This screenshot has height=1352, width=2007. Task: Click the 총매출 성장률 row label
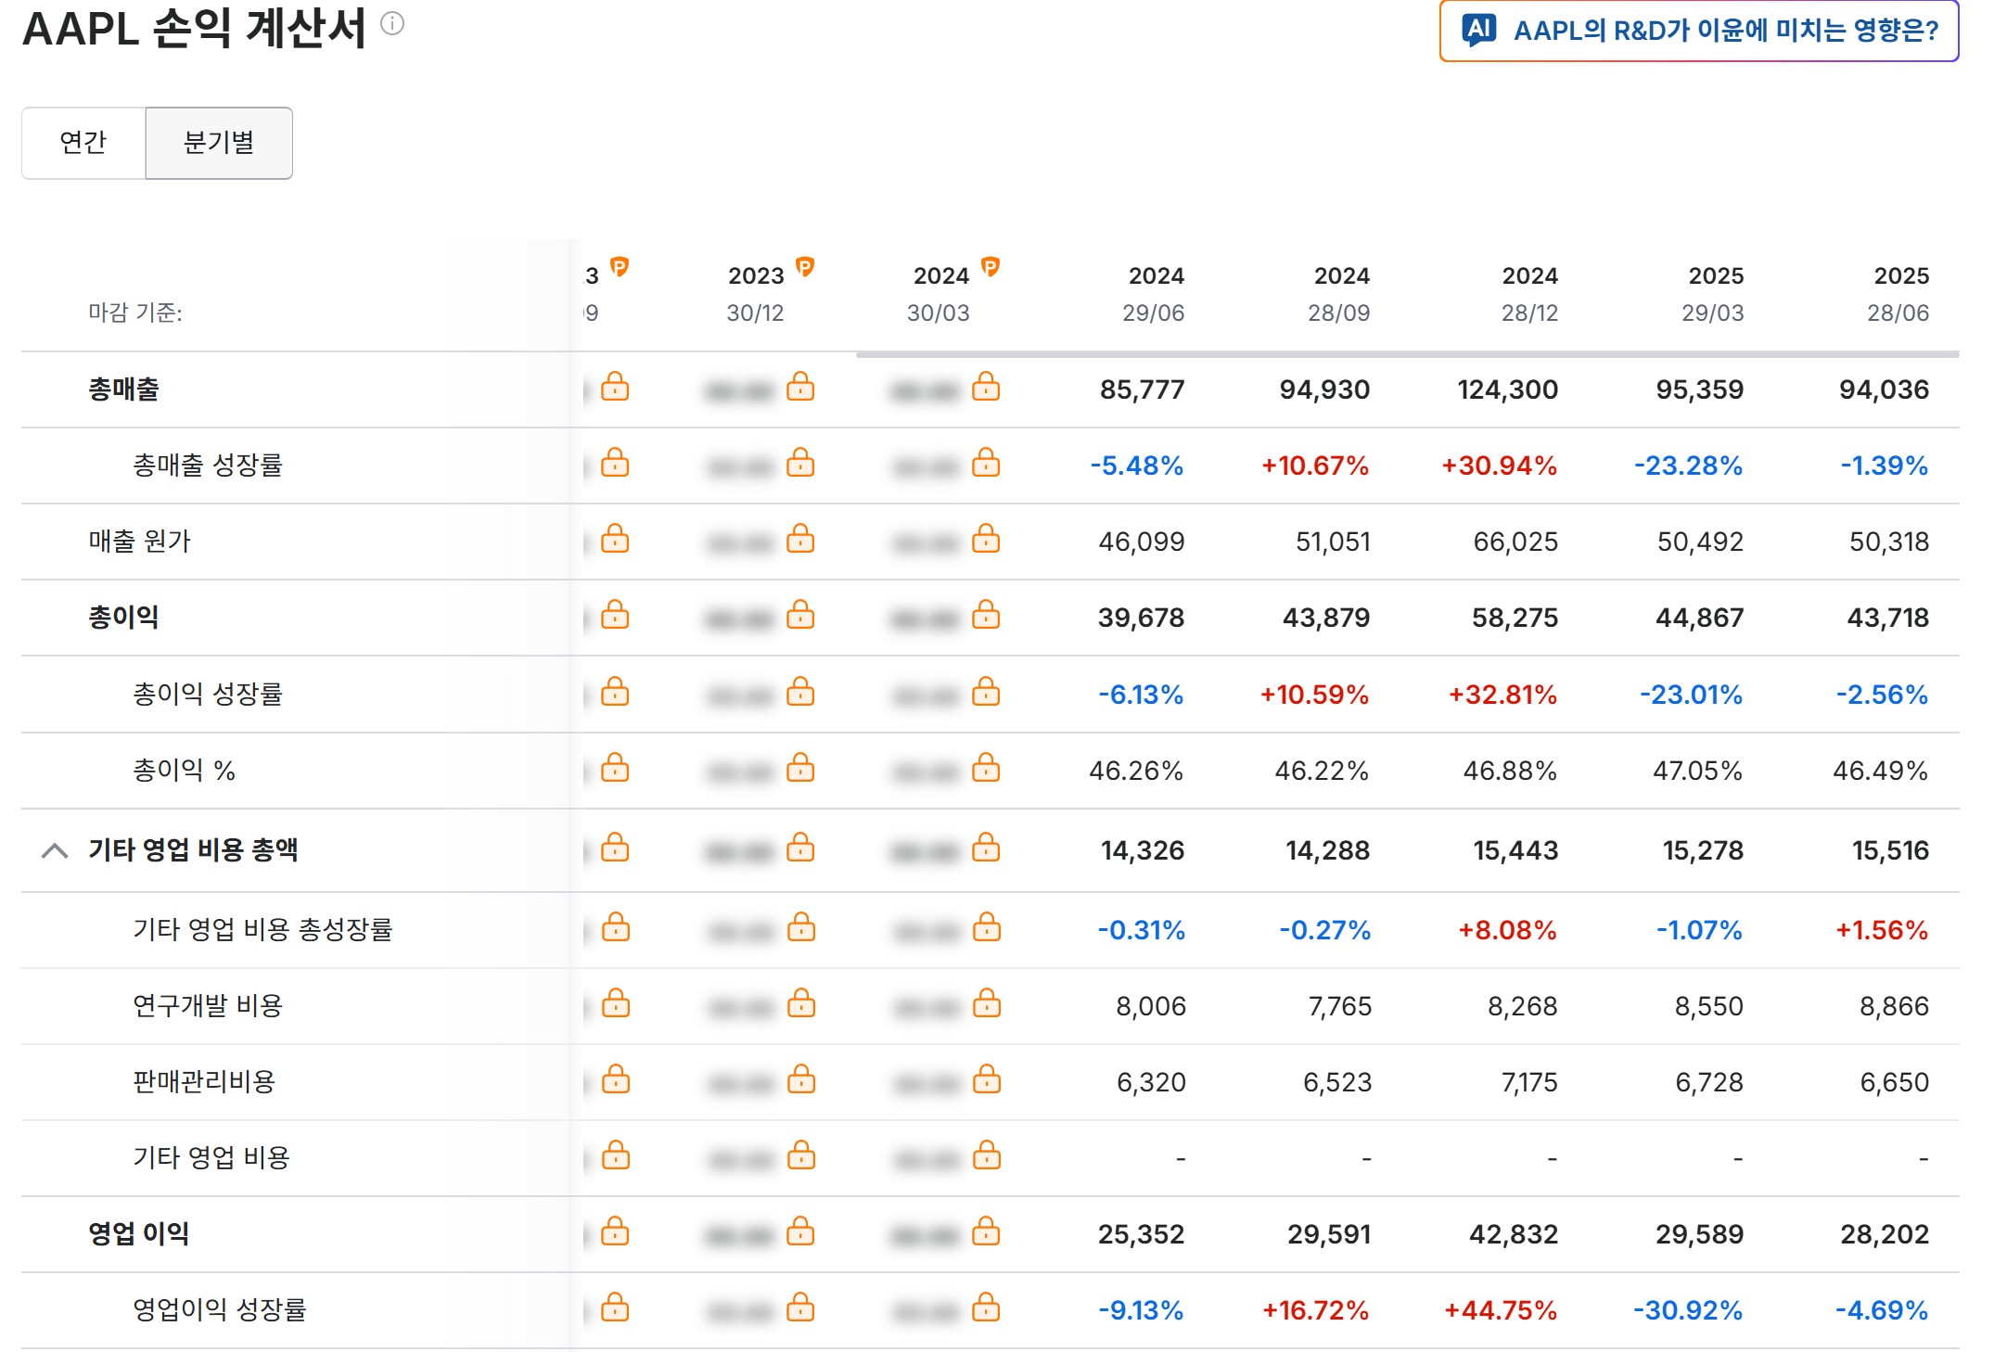click(208, 466)
